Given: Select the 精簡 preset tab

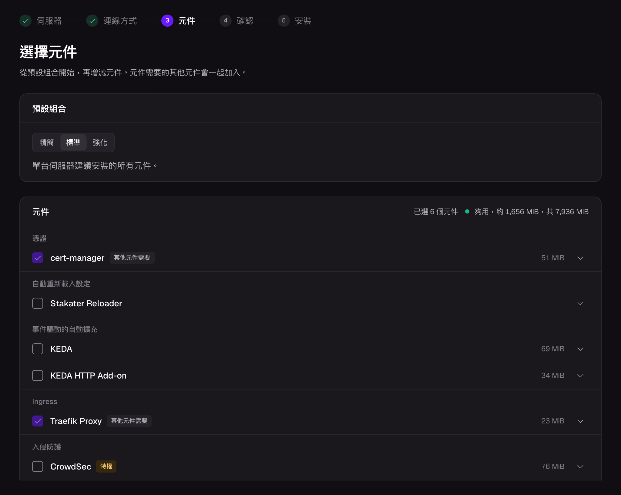Looking at the screenshot, I should coord(47,143).
